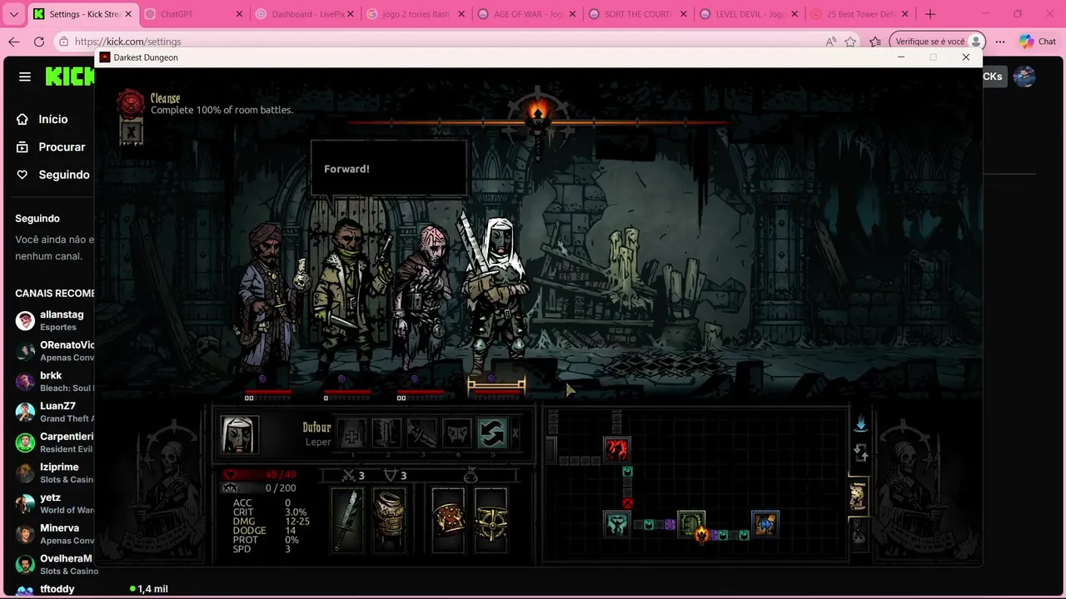Click the swap arrows button beside map
The width and height of the screenshot is (1066, 599).
[860, 453]
